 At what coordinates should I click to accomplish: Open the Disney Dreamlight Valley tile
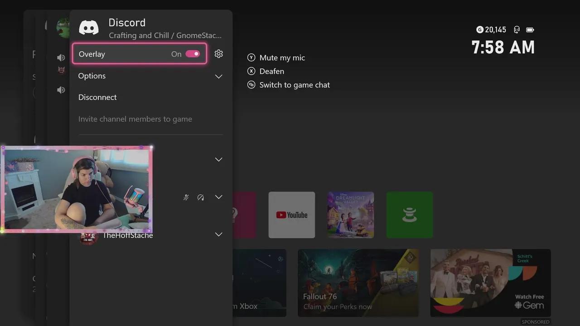pyautogui.click(x=351, y=215)
